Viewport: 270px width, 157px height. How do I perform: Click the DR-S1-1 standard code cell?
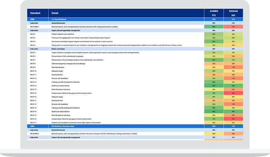[x=33, y=34]
